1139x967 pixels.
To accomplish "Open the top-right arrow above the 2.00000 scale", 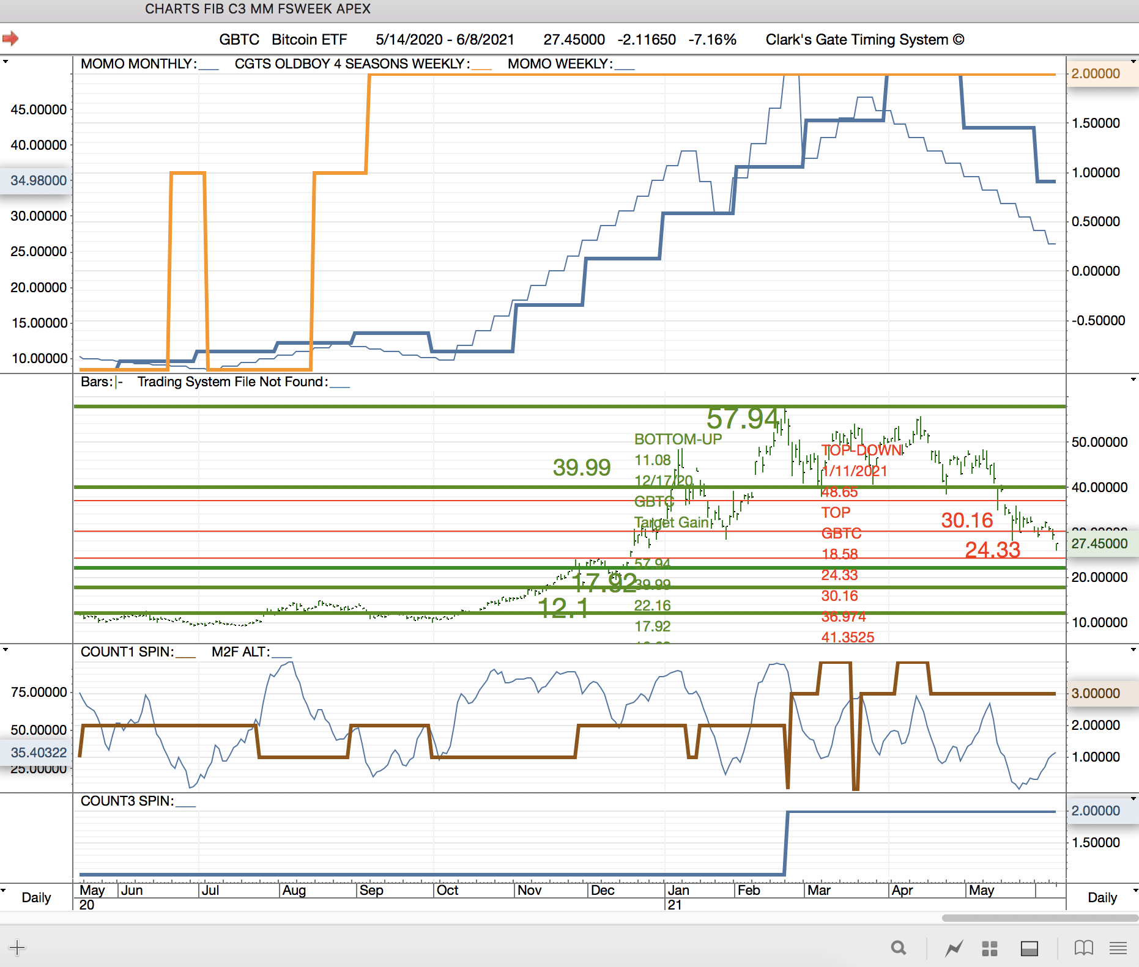I will click(1133, 62).
